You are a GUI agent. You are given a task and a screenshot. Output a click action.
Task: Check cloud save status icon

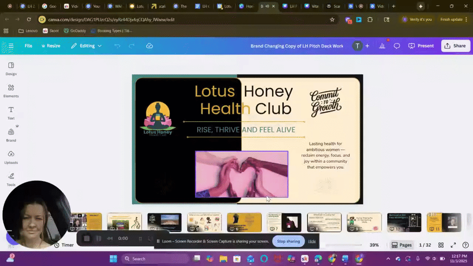click(149, 46)
